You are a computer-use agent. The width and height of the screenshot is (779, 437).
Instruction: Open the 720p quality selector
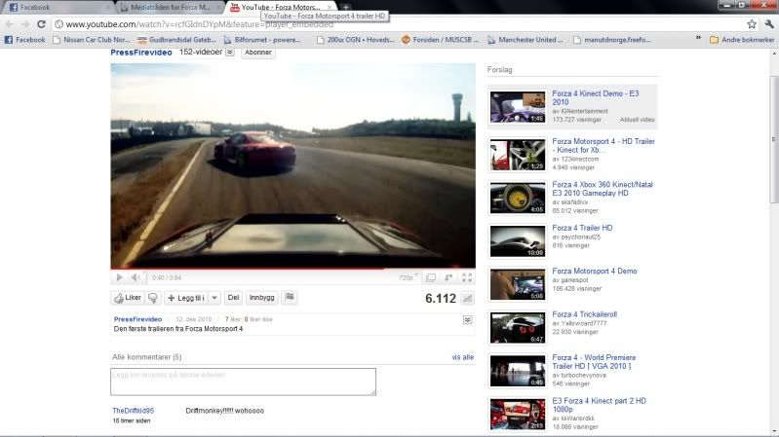408,277
